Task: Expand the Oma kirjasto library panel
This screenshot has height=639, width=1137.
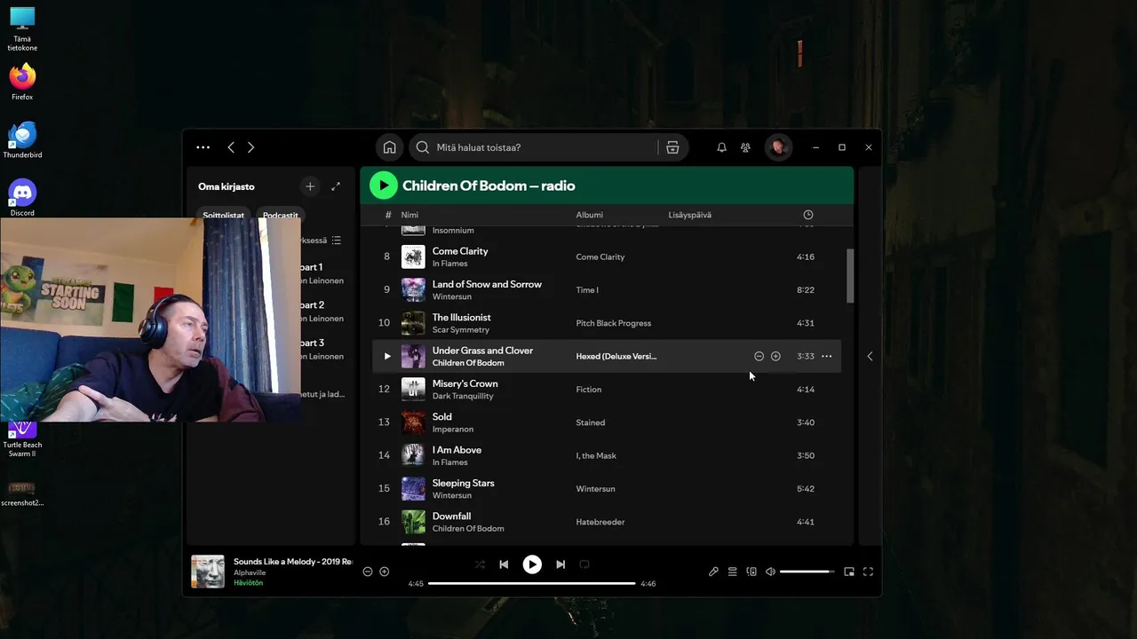Action: [x=336, y=186]
